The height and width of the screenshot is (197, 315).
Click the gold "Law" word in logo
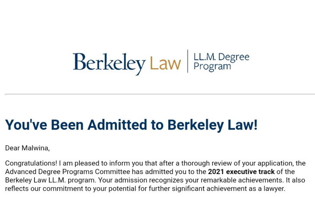(x=165, y=64)
